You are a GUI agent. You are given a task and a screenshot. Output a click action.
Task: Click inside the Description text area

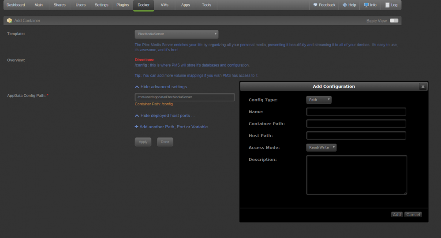356,175
